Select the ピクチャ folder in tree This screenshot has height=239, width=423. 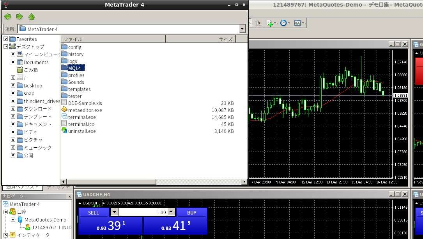click(33, 140)
